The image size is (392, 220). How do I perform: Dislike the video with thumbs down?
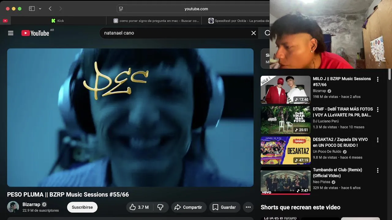click(x=160, y=207)
